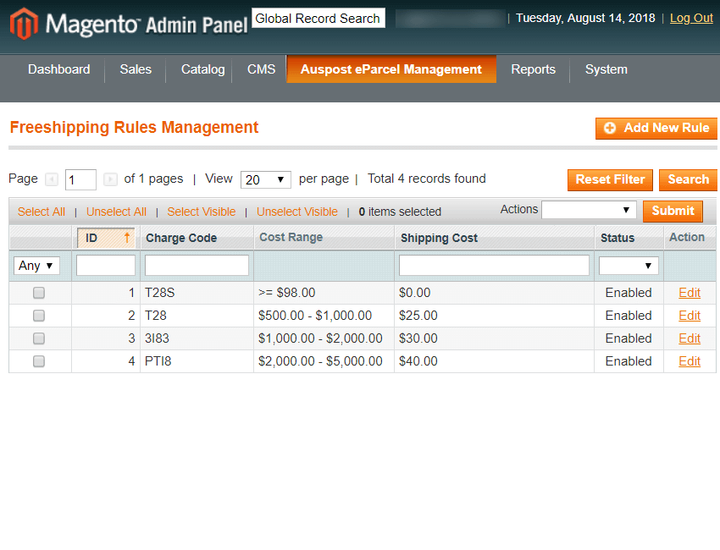Open the Dashboard menu
Screen dimensions: 720x550
pyautogui.click(x=58, y=69)
